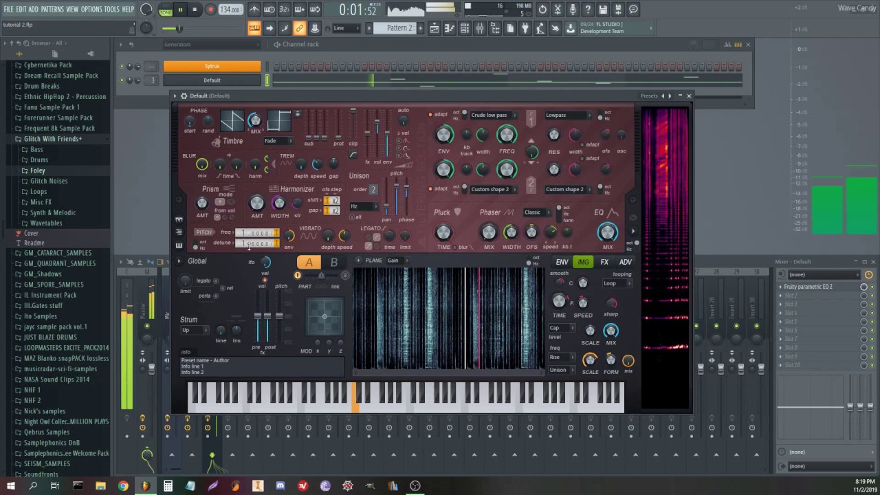Open the Crude low pass filter dropdown
This screenshot has height=495, width=880.
coord(493,115)
